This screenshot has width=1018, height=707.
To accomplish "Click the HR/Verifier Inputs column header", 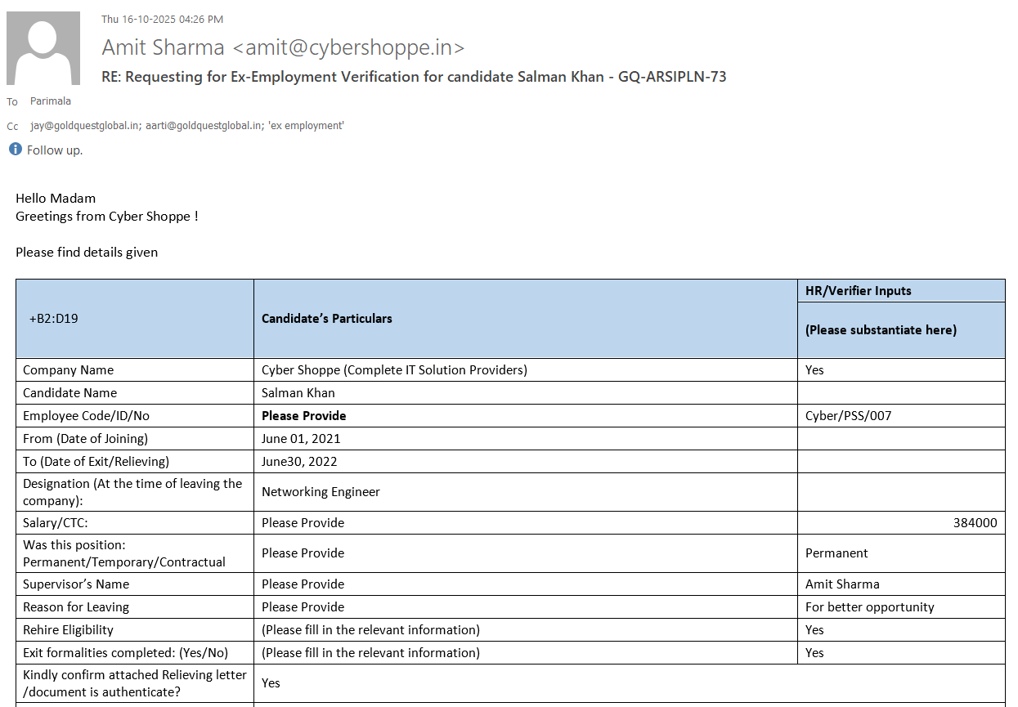I will point(858,291).
